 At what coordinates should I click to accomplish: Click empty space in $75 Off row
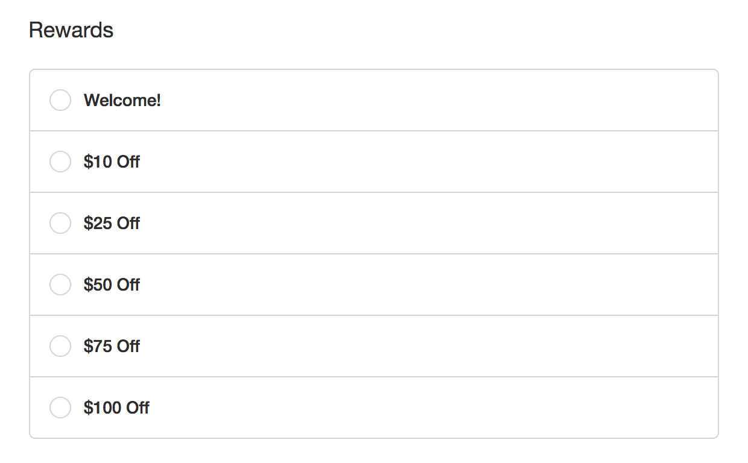tap(422, 346)
